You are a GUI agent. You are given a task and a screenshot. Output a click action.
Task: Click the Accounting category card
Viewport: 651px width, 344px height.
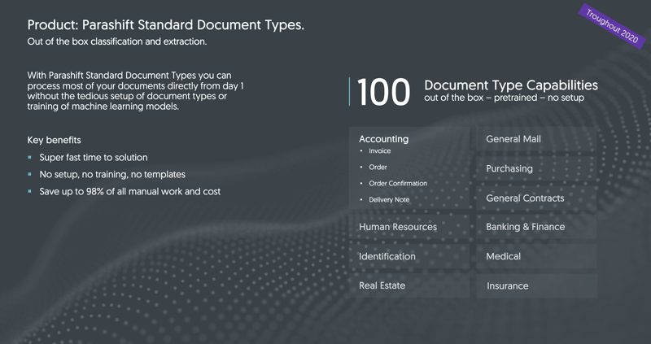point(409,168)
